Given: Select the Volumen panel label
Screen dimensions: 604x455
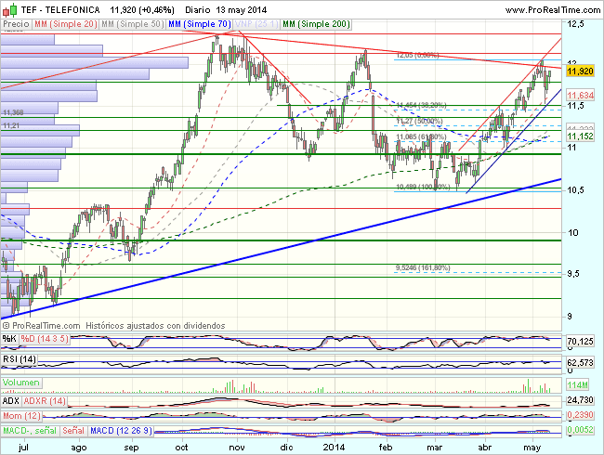Looking at the screenshot, I should coord(21,383).
